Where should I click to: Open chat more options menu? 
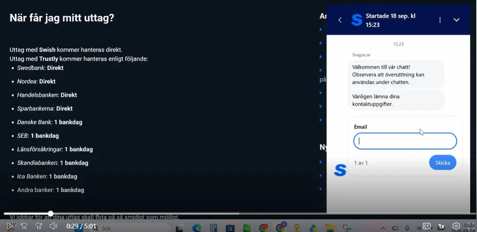tap(440, 19)
